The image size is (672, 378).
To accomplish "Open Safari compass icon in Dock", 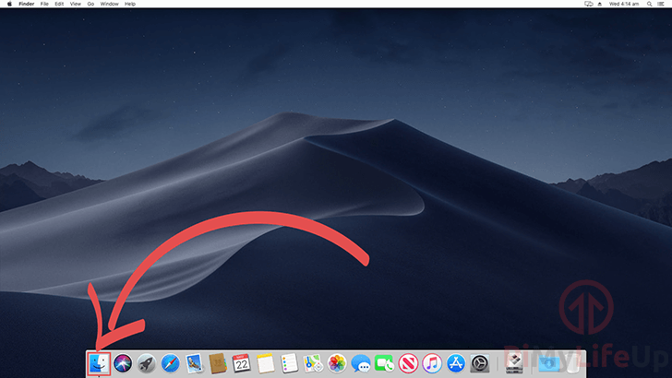I will [x=171, y=364].
